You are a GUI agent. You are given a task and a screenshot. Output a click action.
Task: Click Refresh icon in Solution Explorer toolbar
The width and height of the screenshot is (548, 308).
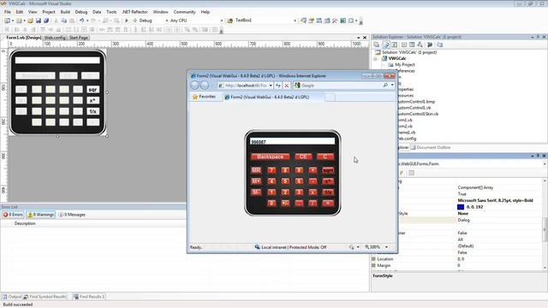pos(395,44)
